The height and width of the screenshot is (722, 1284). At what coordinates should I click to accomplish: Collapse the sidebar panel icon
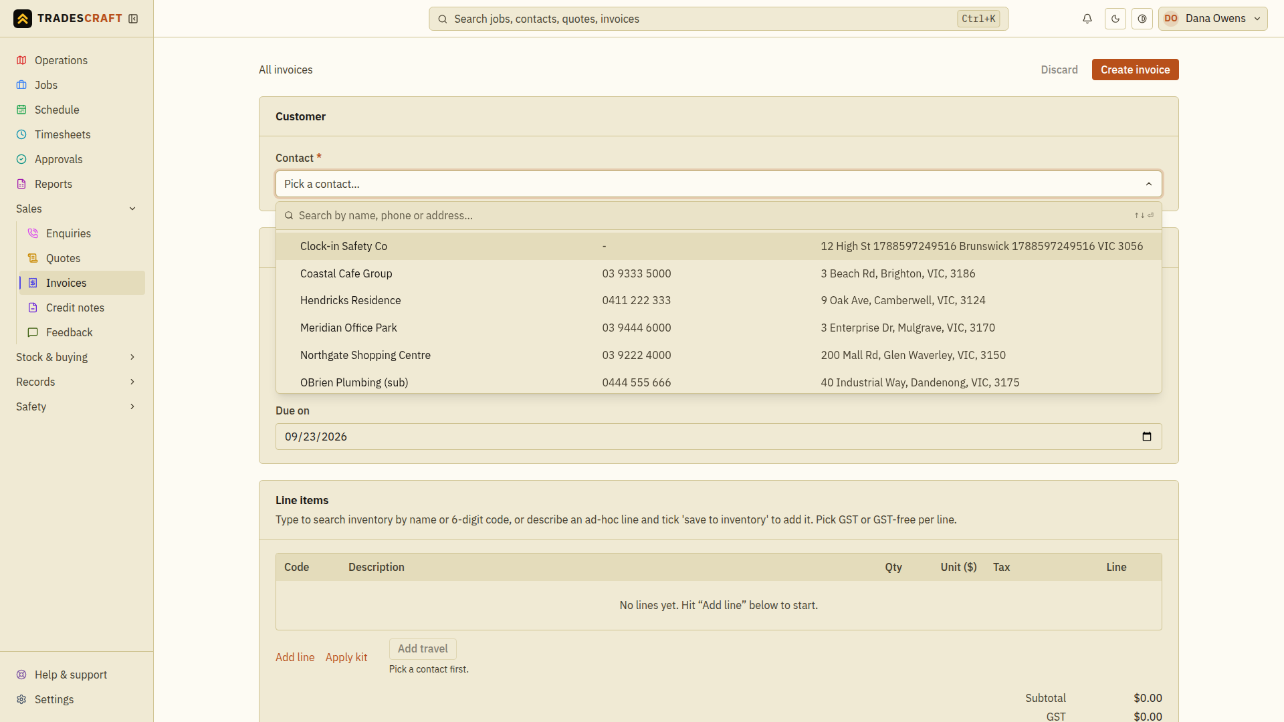tap(133, 19)
